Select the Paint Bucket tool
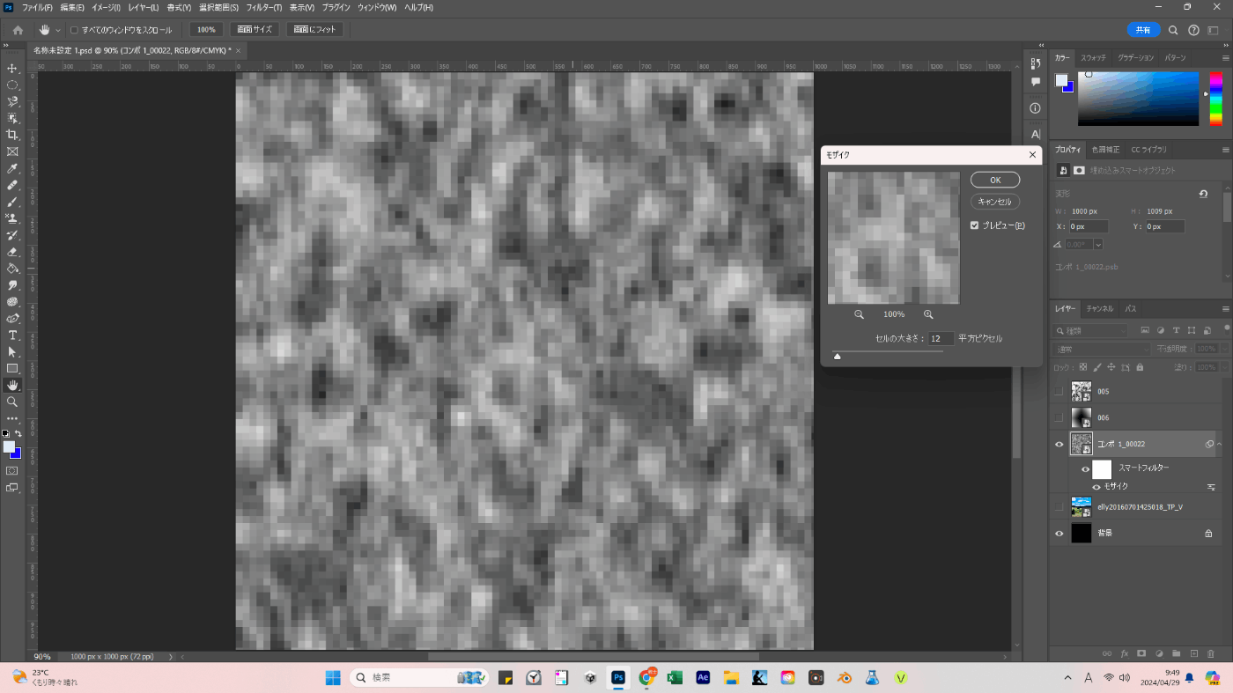Image resolution: width=1233 pixels, height=693 pixels. pos(12,269)
